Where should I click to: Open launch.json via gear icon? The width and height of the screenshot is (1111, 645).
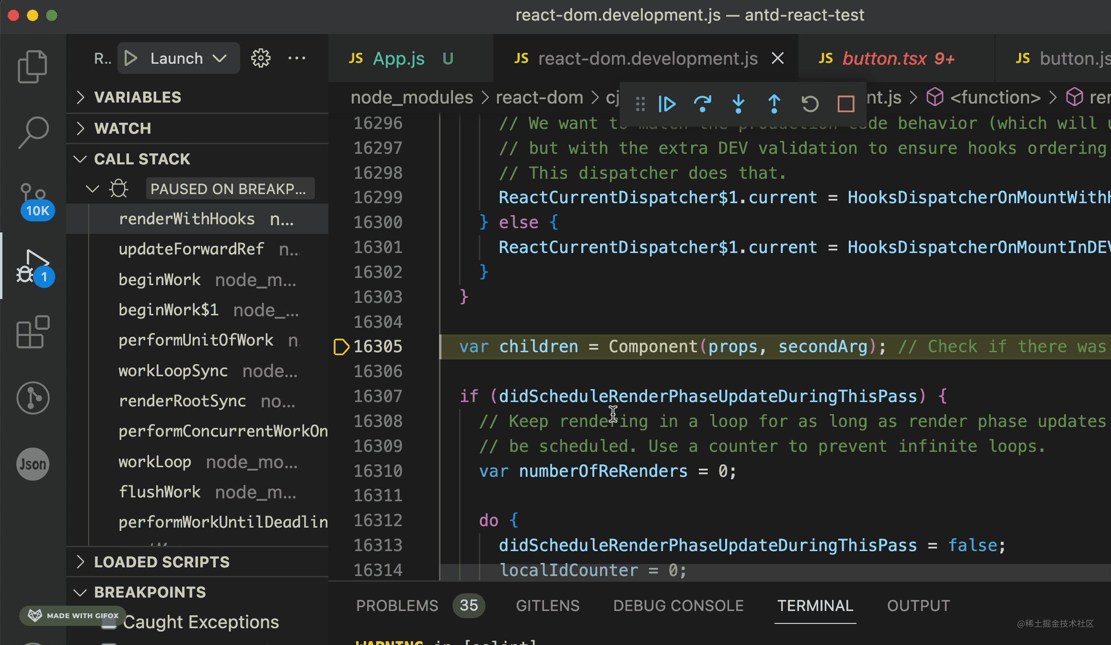pyautogui.click(x=261, y=58)
